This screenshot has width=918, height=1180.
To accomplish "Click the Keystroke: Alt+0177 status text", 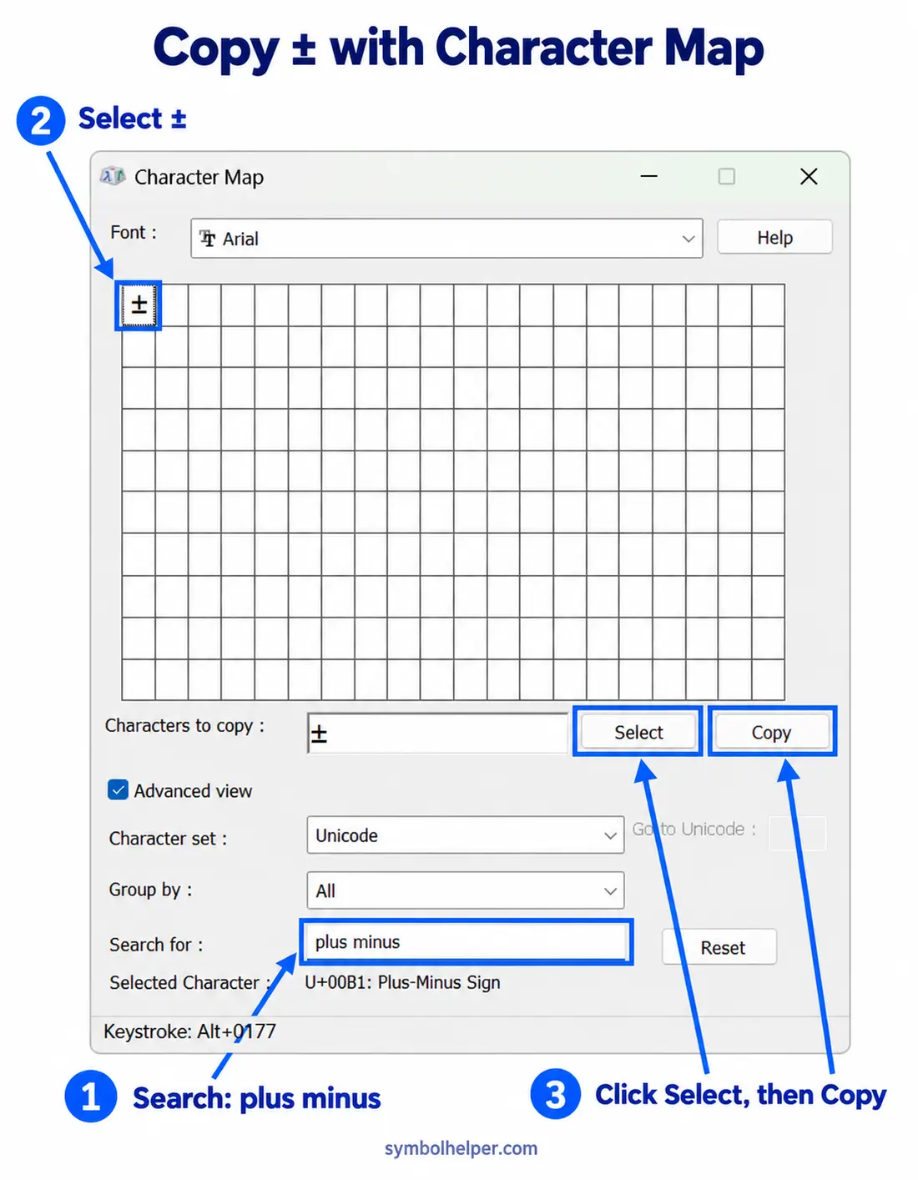I will point(189,1031).
